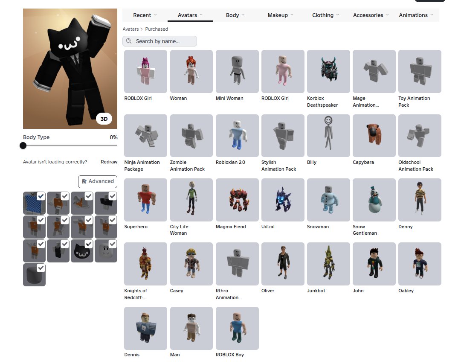
Task: Click the large avatar preview image
Action: click(x=70, y=69)
